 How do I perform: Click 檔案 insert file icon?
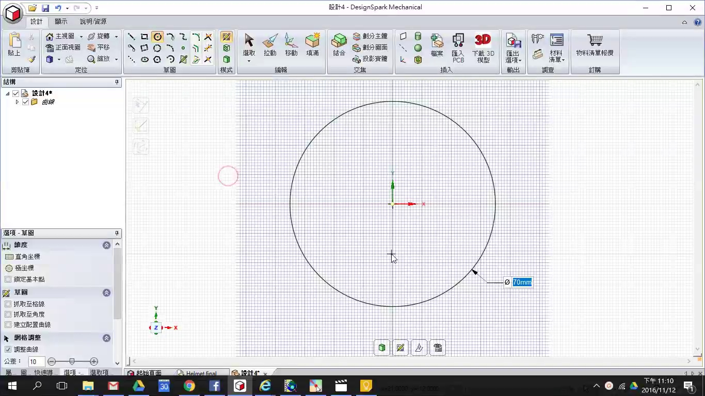coord(437,45)
